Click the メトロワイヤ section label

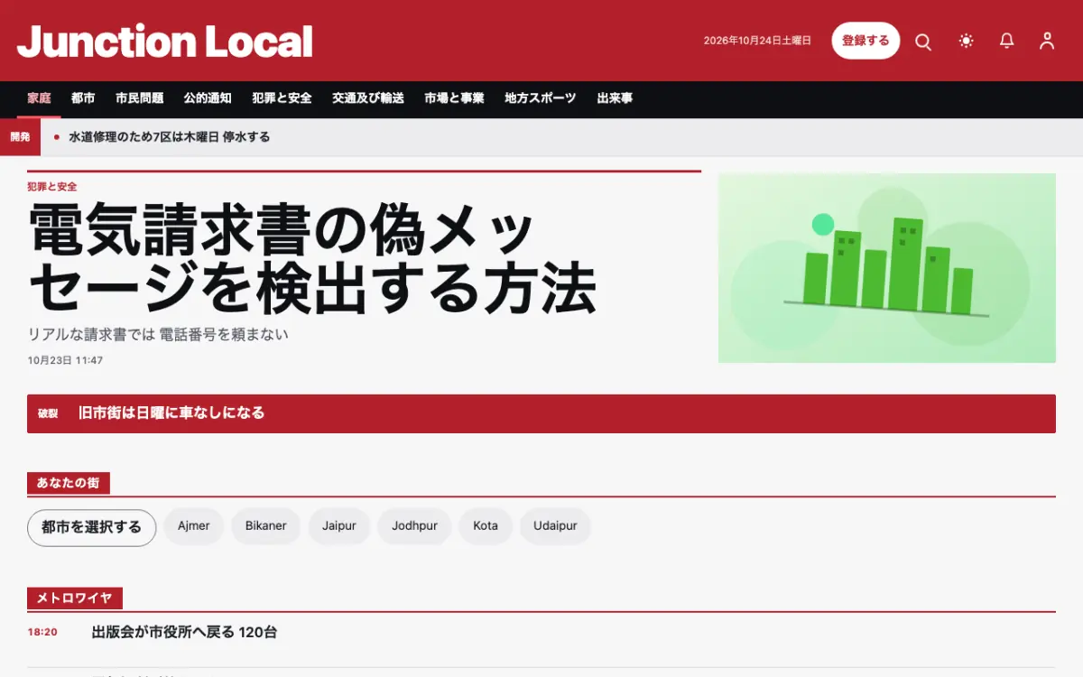[x=75, y=598]
